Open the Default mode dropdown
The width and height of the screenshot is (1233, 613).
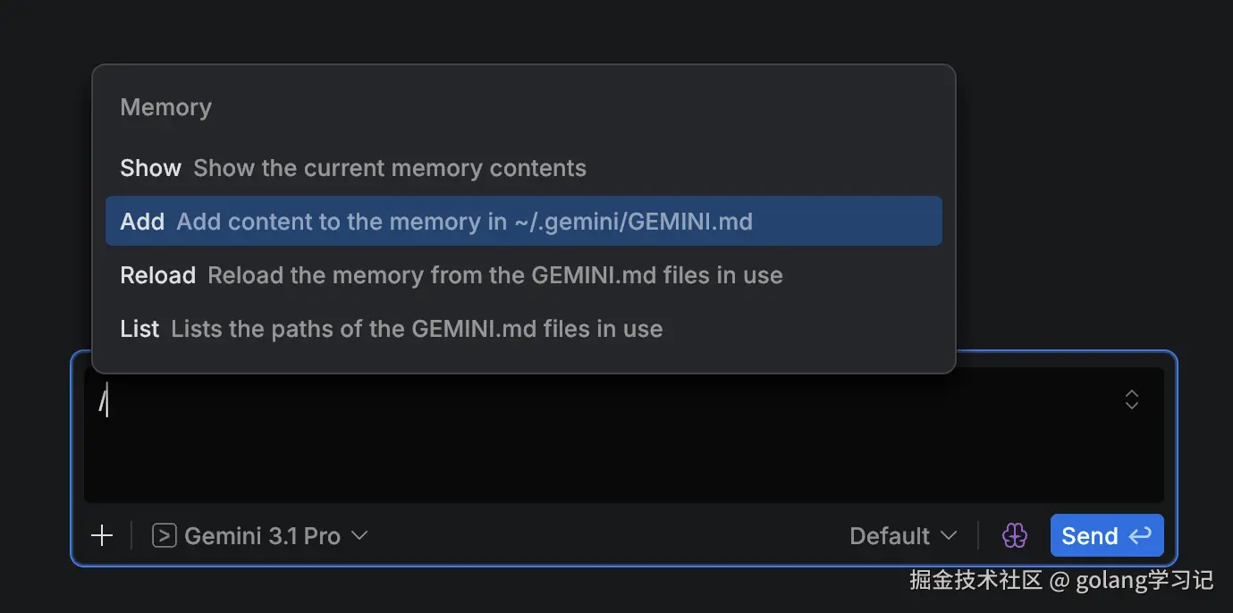click(903, 535)
